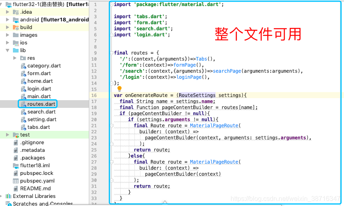
Task: Click the .packages file icon
Action: pyautogui.click(x=16, y=158)
